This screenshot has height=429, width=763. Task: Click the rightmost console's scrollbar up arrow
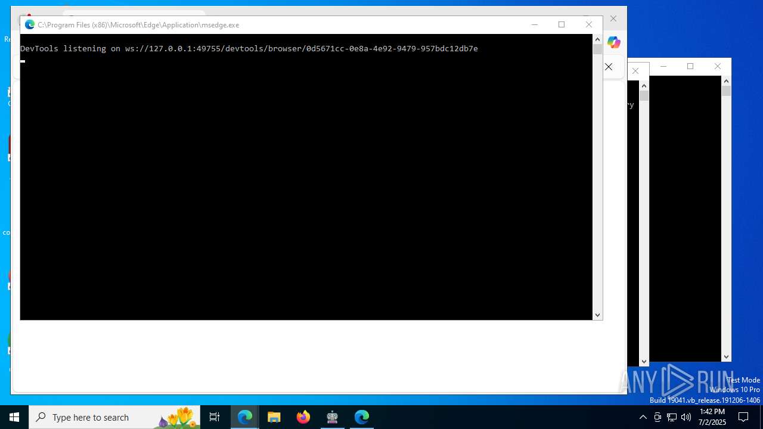[x=726, y=81]
